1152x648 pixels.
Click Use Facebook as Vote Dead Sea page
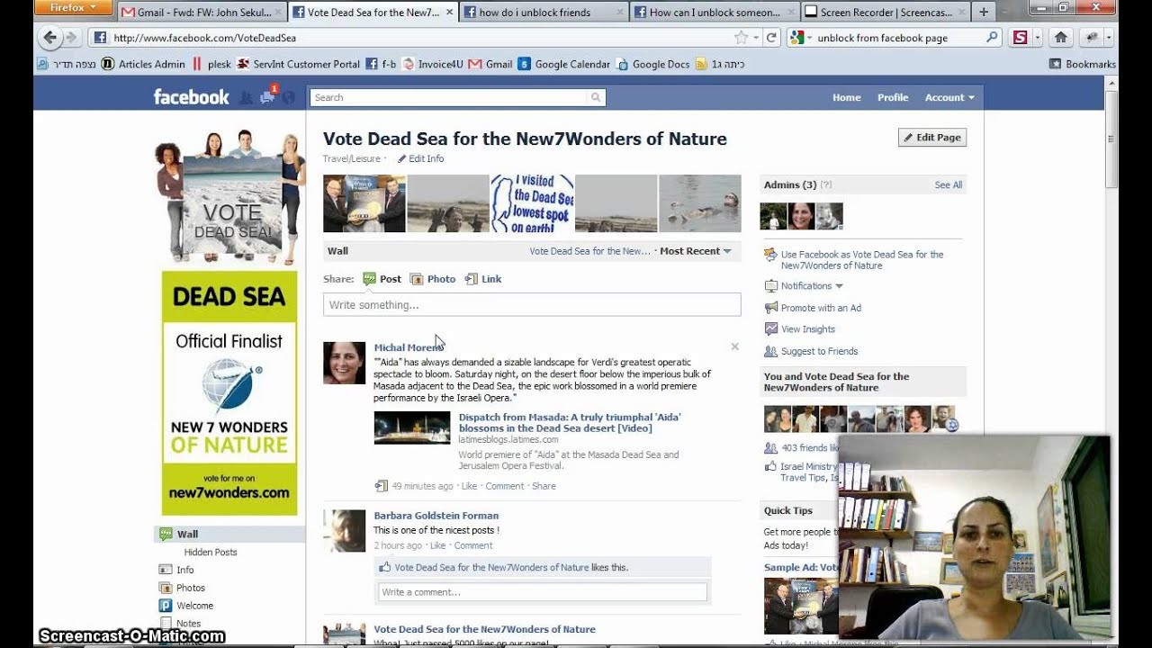[861, 260]
